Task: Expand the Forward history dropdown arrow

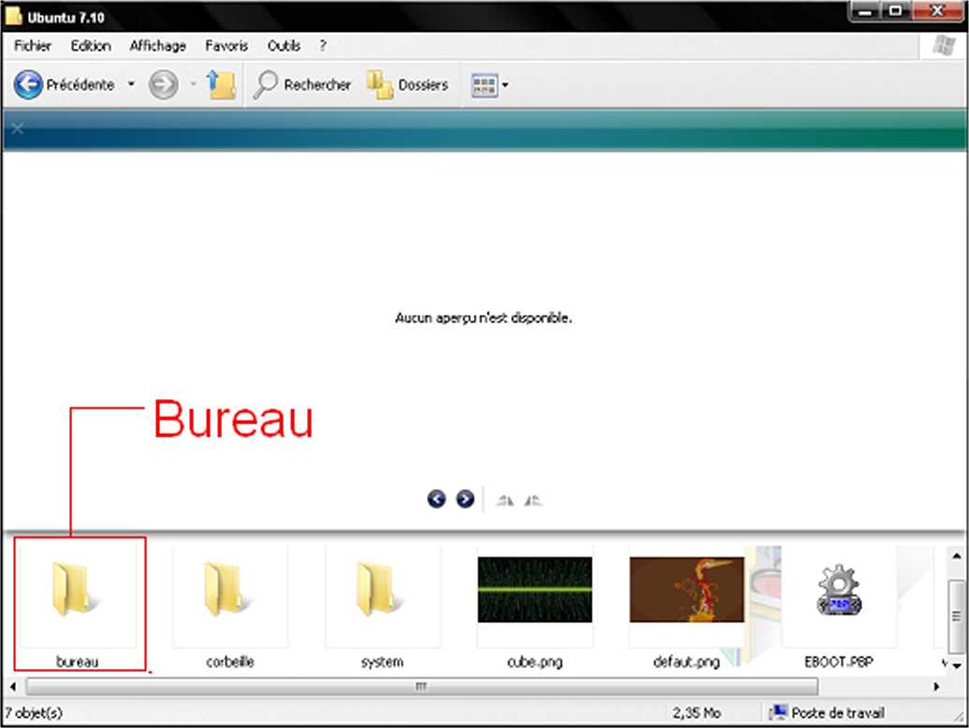Action: pyautogui.click(x=193, y=84)
